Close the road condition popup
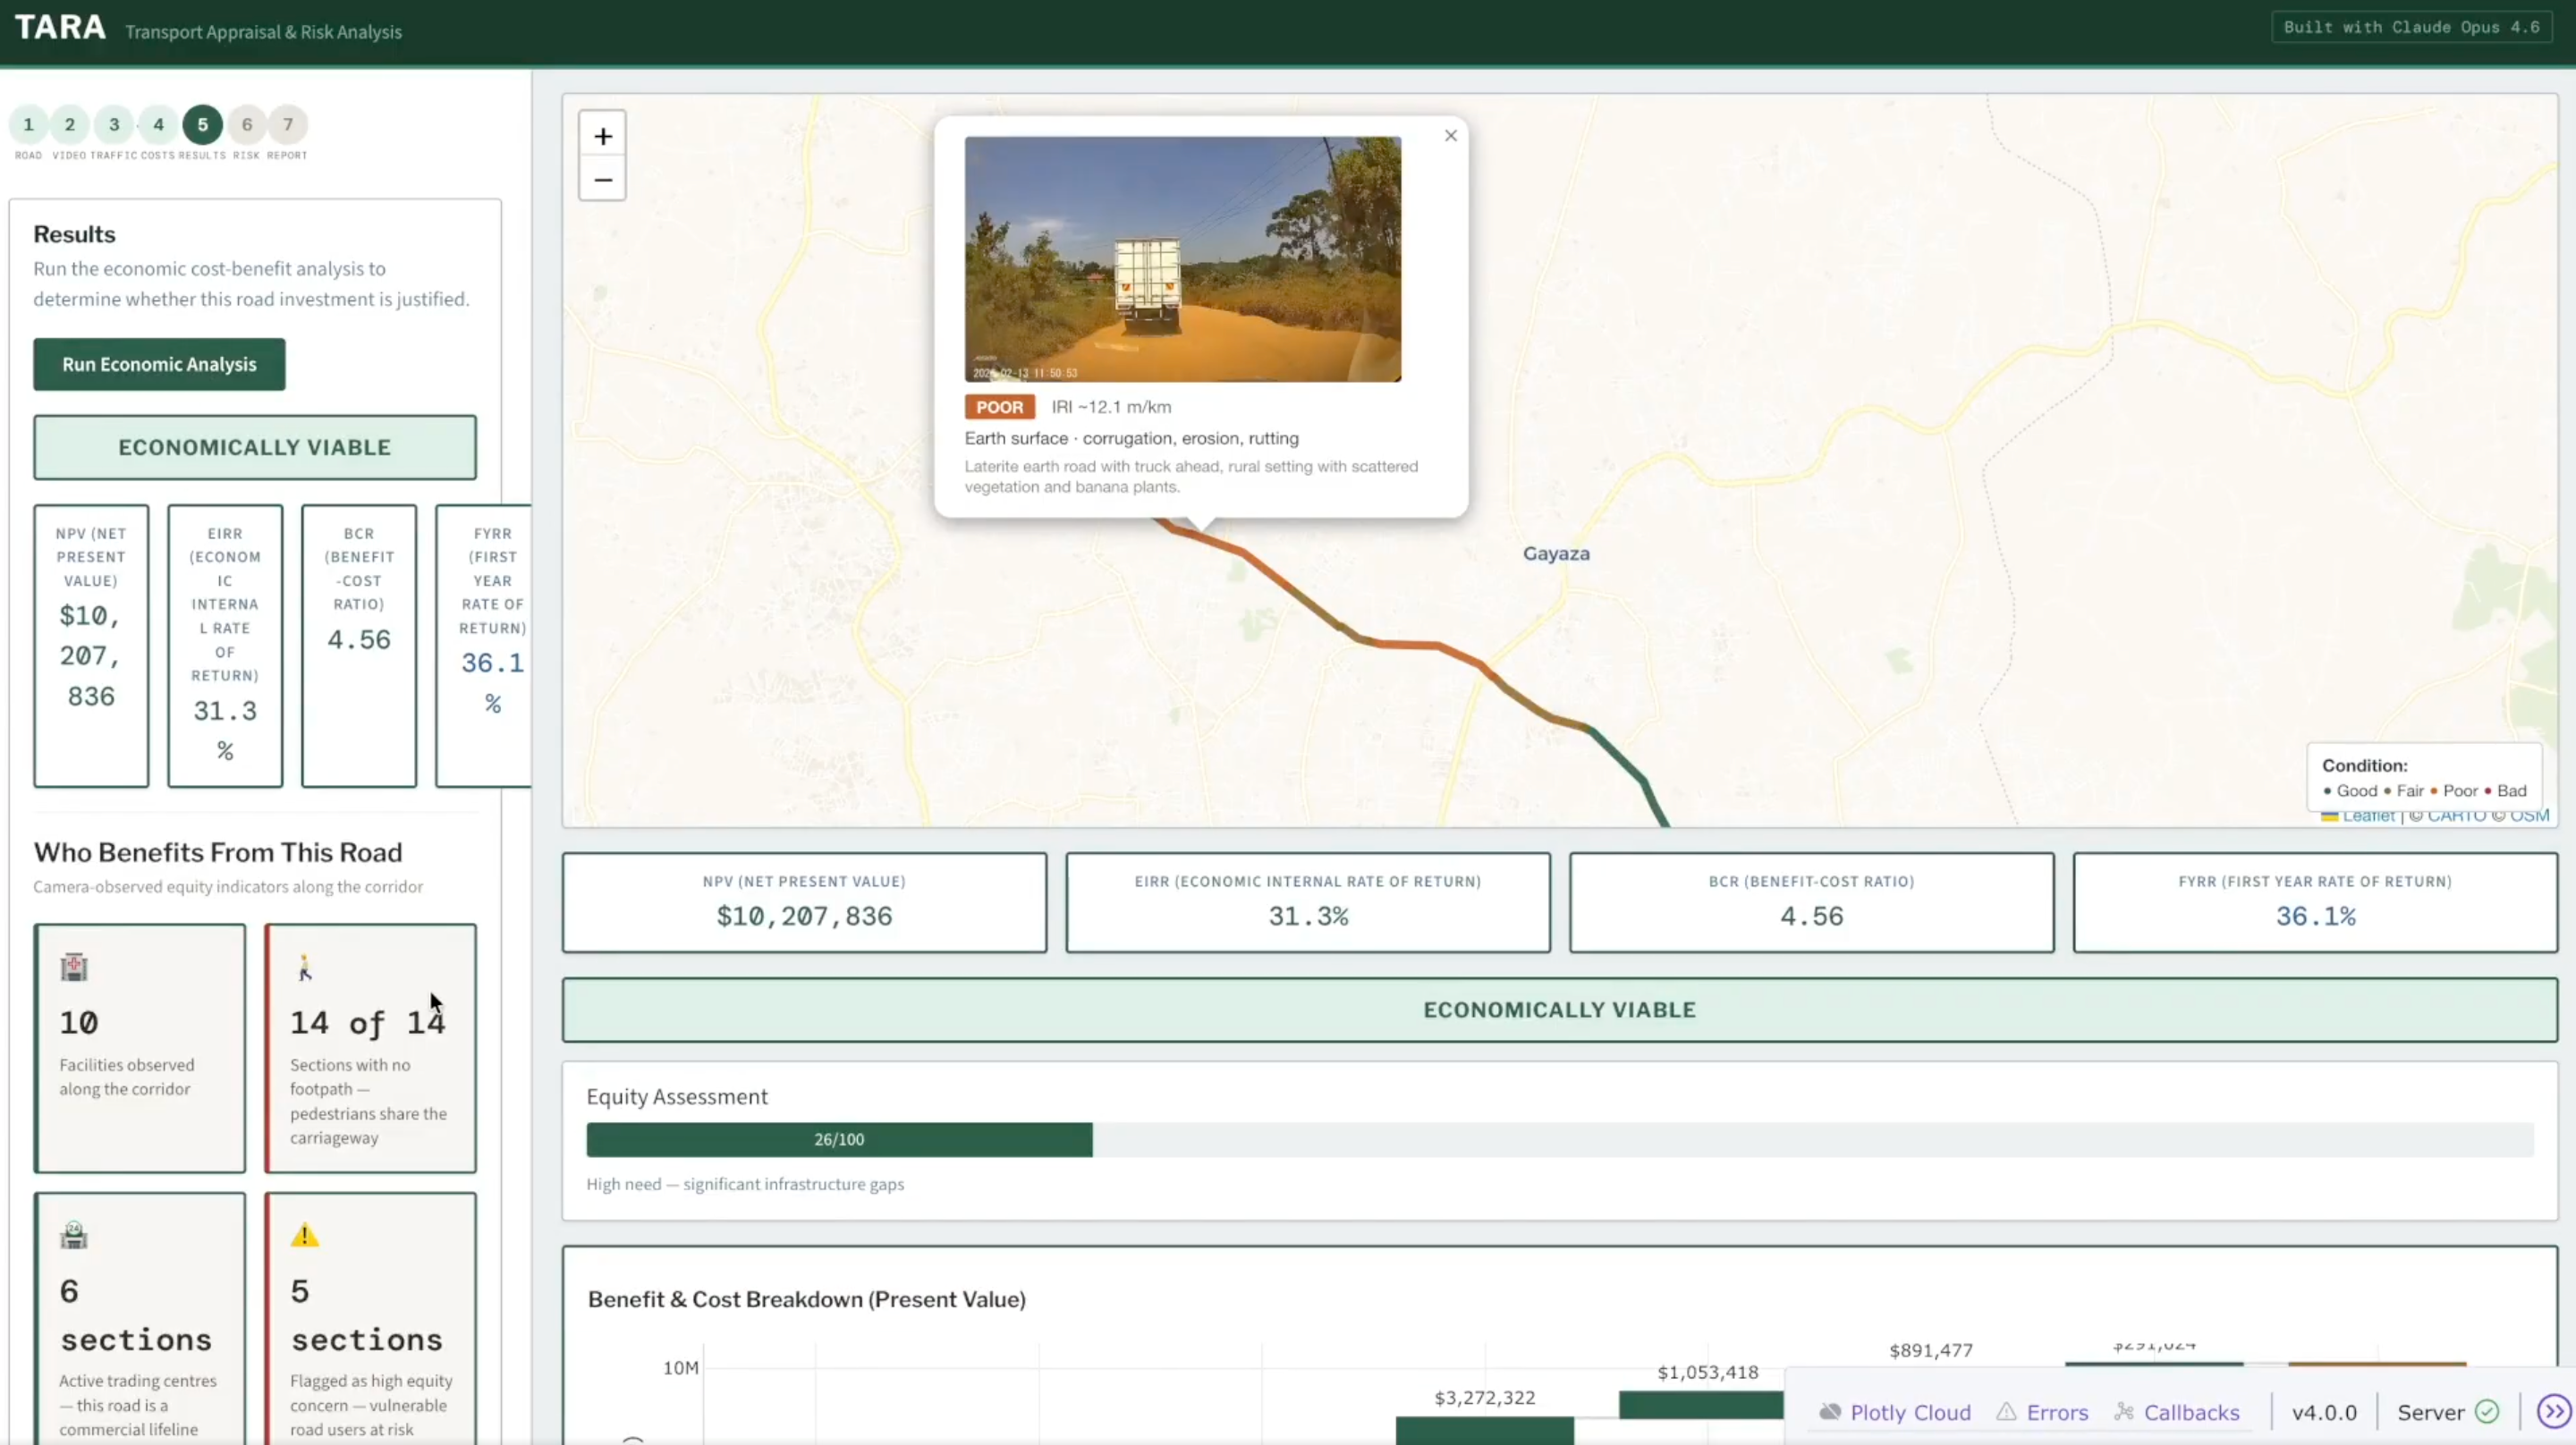This screenshot has height=1445, width=2576. point(1450,136)
